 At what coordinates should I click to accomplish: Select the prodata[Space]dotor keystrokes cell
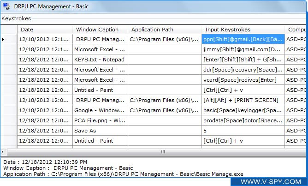point(243,120)
